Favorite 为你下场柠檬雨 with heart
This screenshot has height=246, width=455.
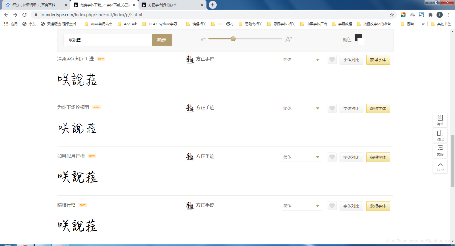click(x=332, y=108)
